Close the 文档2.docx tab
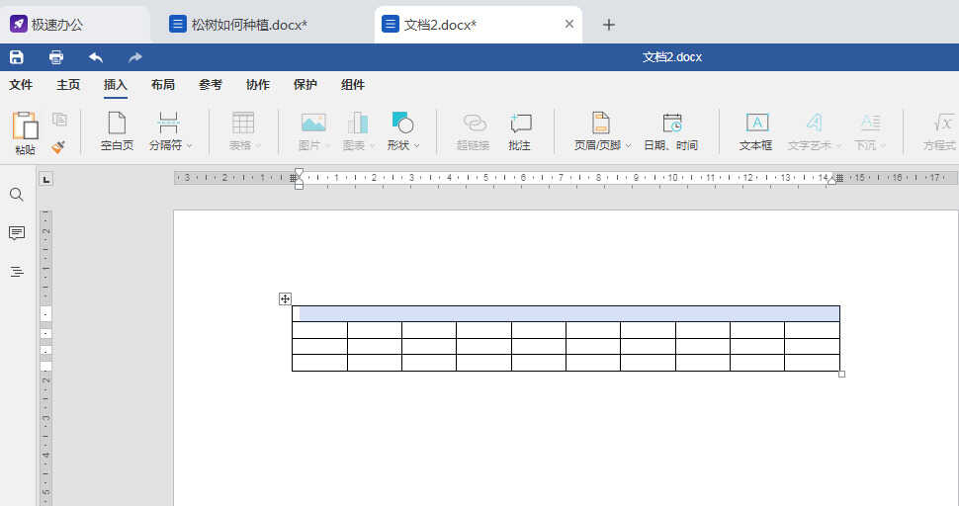This screenshot has width=959, height=506. point(569,24)
